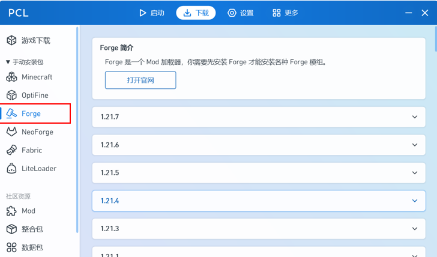Click the highlighted 1.21.4 version label

tap(110, 201)
